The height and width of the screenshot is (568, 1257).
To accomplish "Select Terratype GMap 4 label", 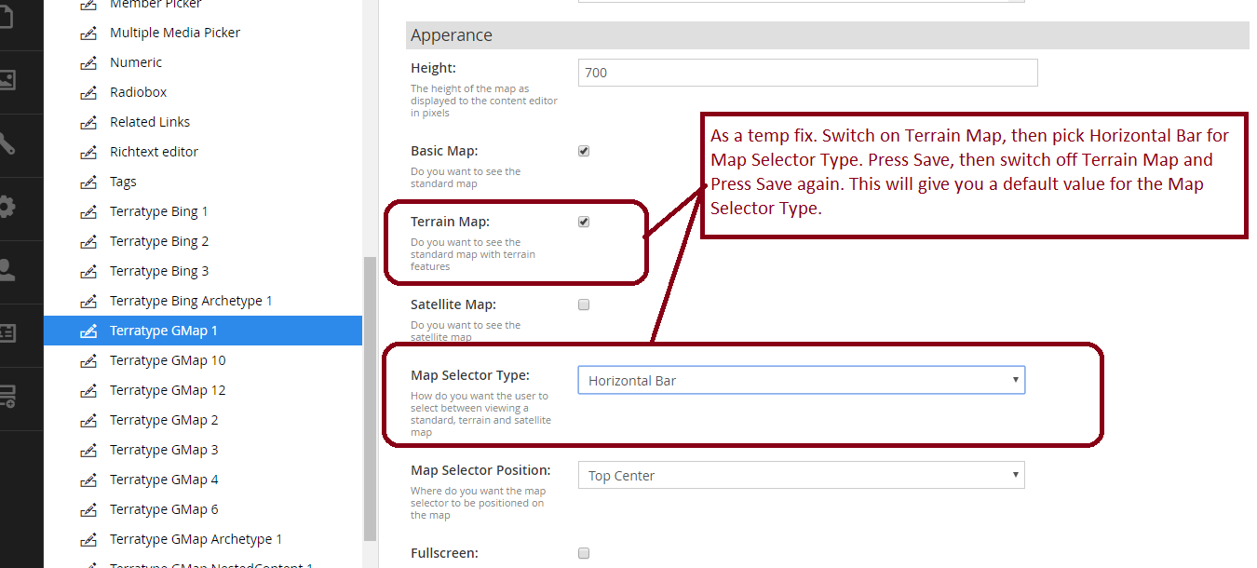I will [x=164, y=480].
